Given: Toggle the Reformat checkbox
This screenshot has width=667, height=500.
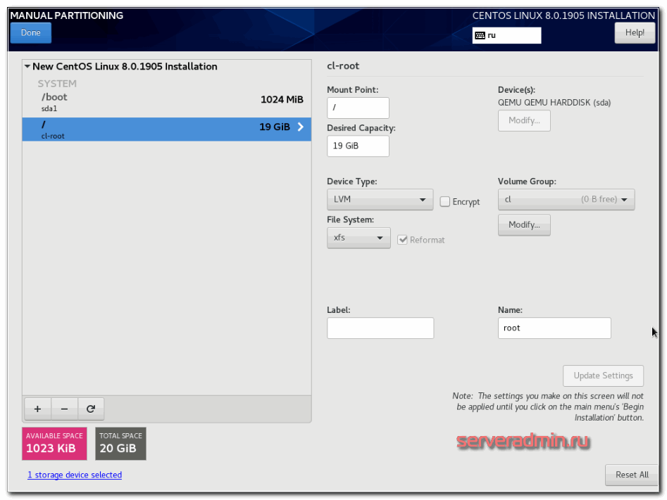Looking at the screenshot, I should tap(402, 240).
